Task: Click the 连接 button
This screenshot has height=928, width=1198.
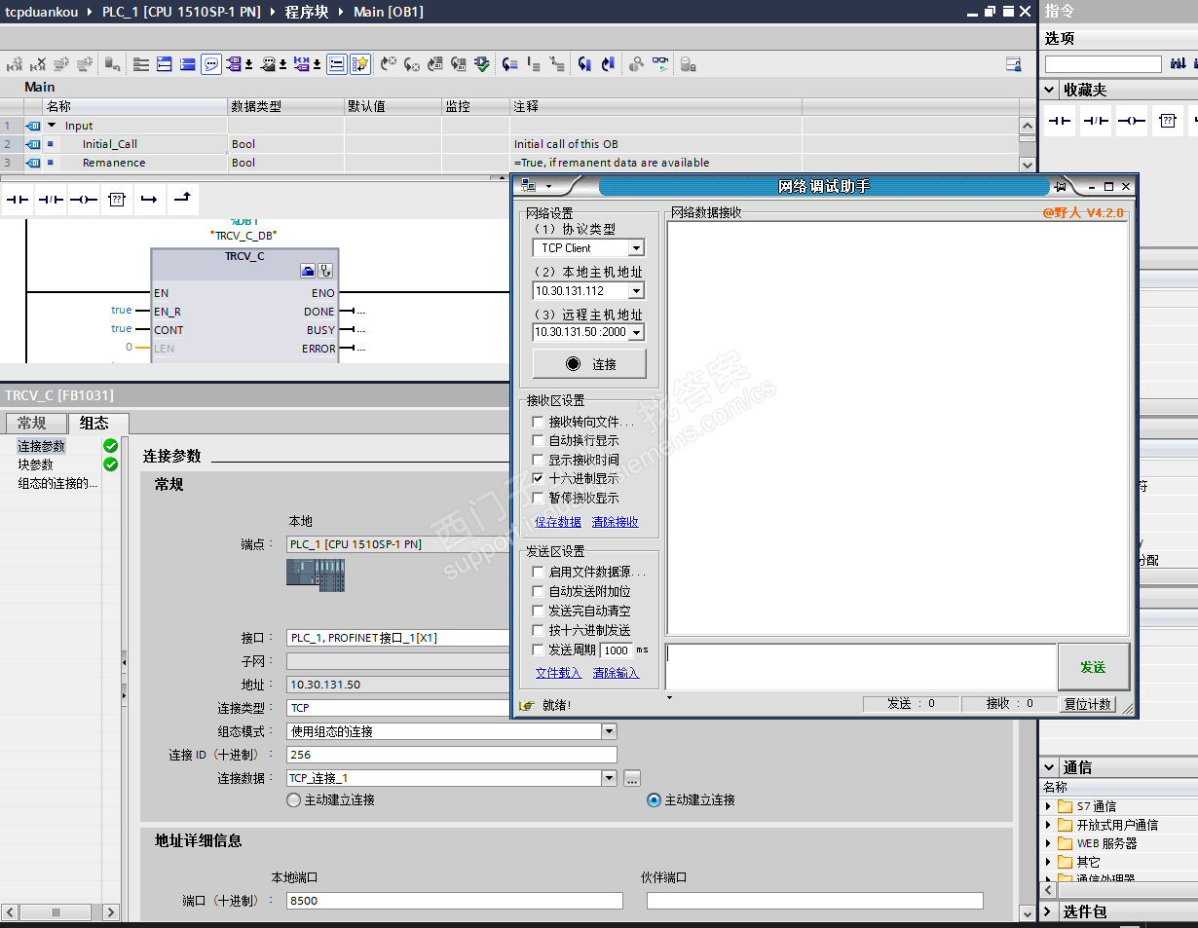Action: (x=589, y=363)
